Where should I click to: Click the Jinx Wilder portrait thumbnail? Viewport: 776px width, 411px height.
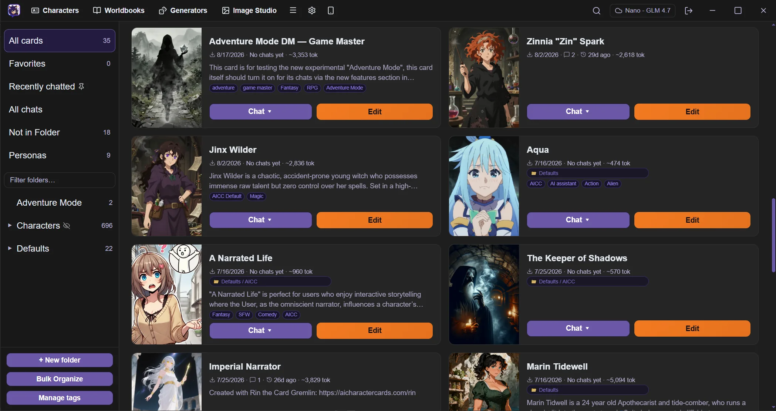click(x=166, y=186)
